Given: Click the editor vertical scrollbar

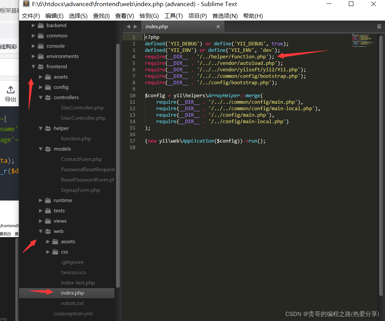Looking at the screenshot, I should (x=381, y=166).
